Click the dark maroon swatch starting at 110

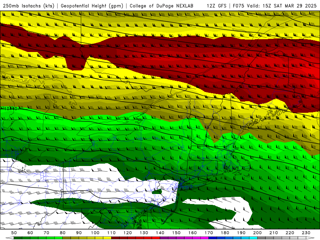pyautogui.click(x=115, y=238)
